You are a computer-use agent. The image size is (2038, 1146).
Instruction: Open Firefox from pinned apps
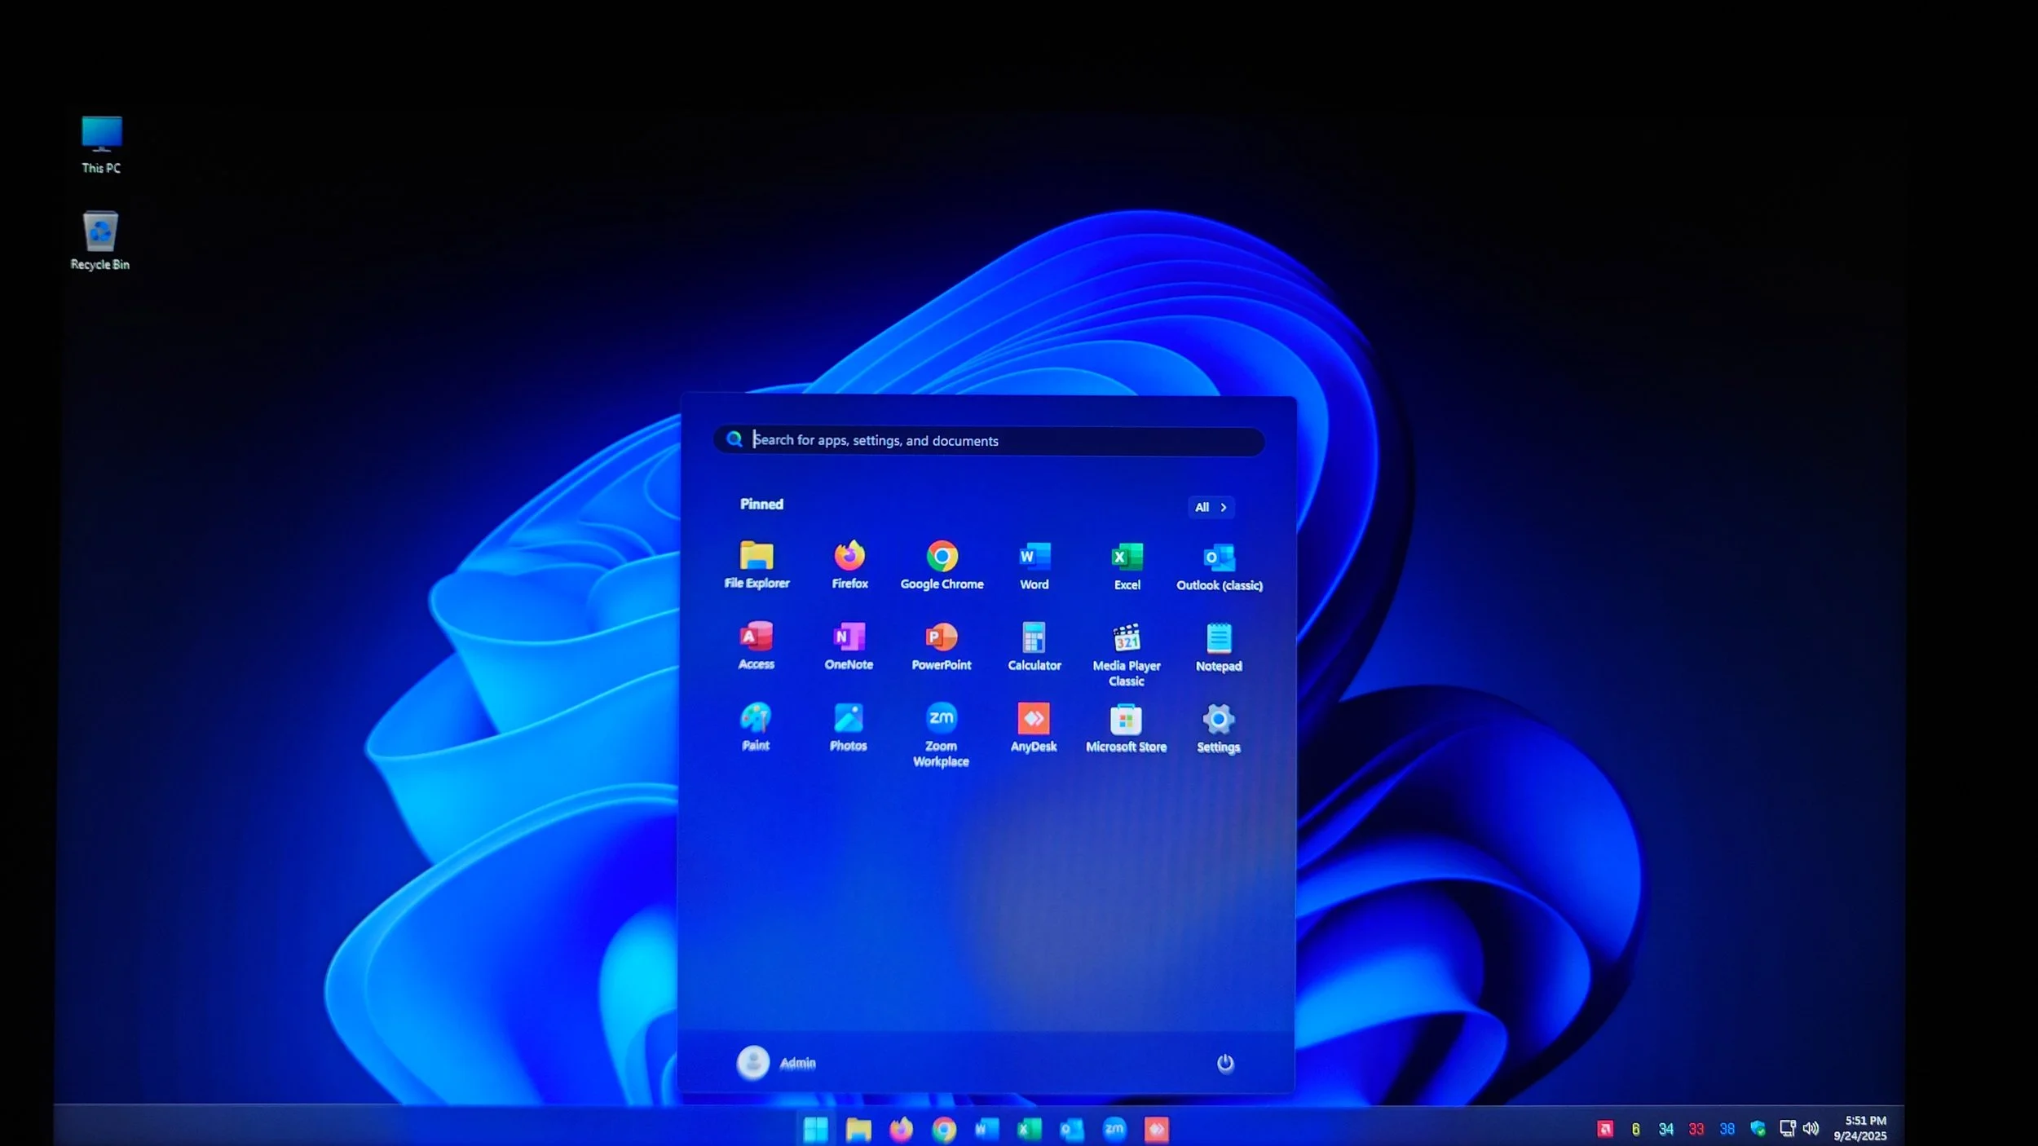849,557
